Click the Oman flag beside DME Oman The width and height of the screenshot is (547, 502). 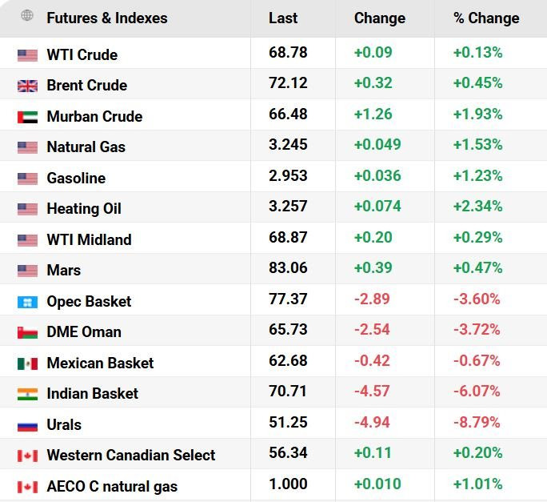tap(27, 332)
